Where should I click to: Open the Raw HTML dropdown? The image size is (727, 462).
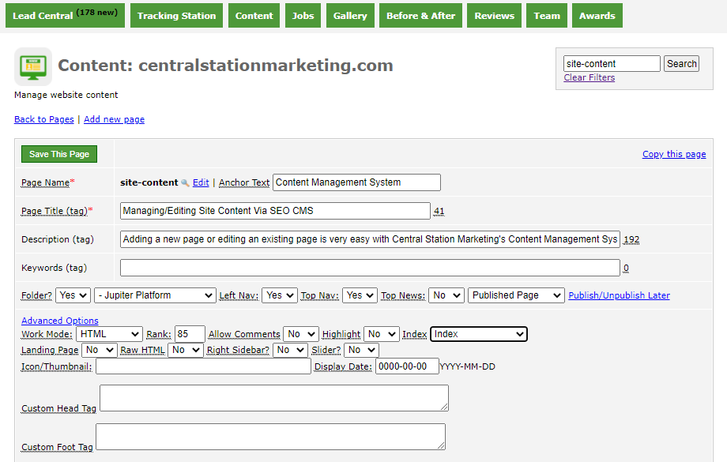pos(186,350)
